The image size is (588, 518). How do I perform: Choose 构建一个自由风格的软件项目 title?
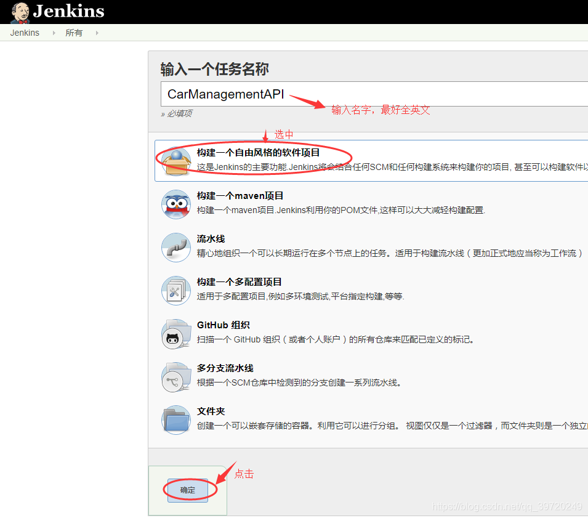click(x=259, y=153)
